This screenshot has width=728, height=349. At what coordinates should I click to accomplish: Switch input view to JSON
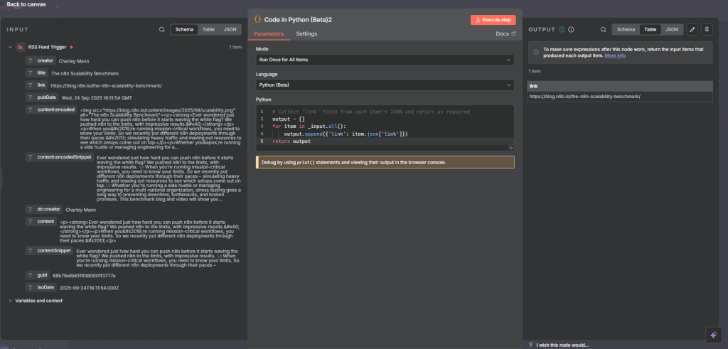pyautogui.click(x=230, y=30)
